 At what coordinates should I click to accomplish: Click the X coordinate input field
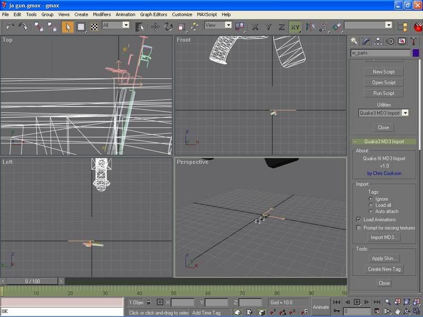(x=182, y=302)
